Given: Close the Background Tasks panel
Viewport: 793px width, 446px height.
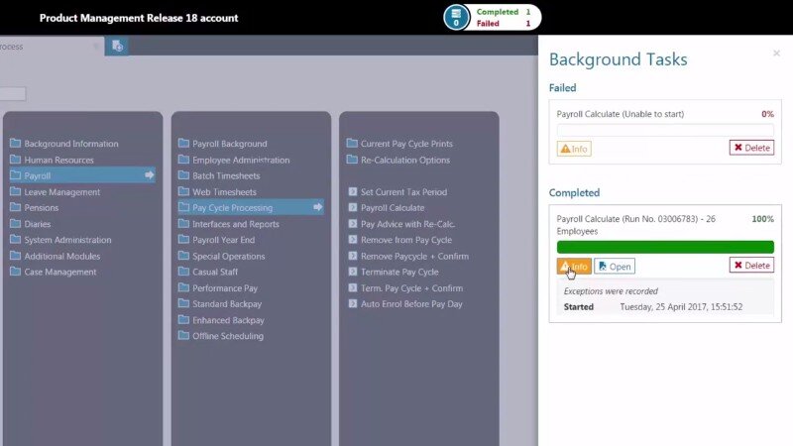Looking at the screenshot, I should (x=776, y=54).
